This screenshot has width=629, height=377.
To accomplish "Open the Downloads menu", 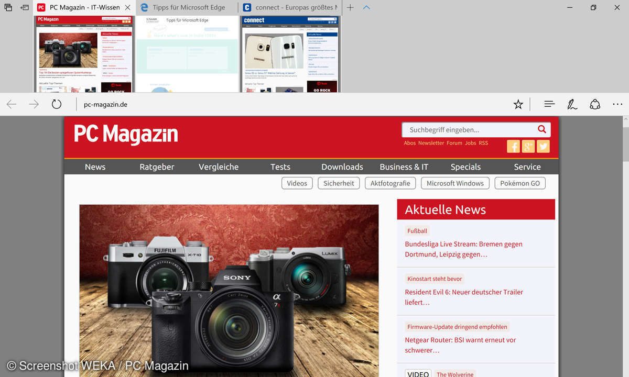I will click(x=342, y=167).
